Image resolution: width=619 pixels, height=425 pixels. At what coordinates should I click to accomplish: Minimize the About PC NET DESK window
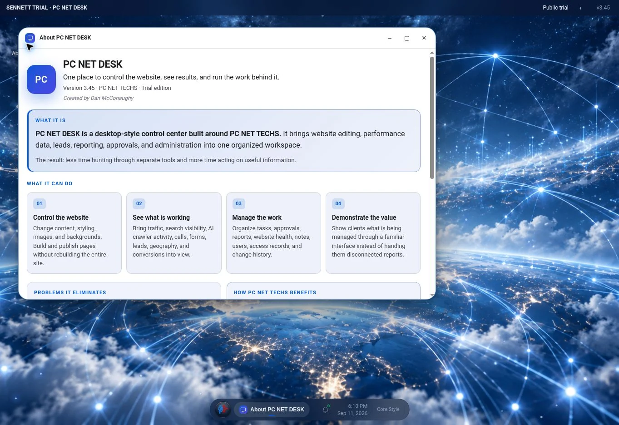pyautogui.click(x=390, y=38)
